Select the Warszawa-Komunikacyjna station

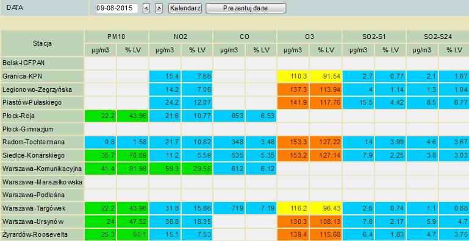click(42, 169)
